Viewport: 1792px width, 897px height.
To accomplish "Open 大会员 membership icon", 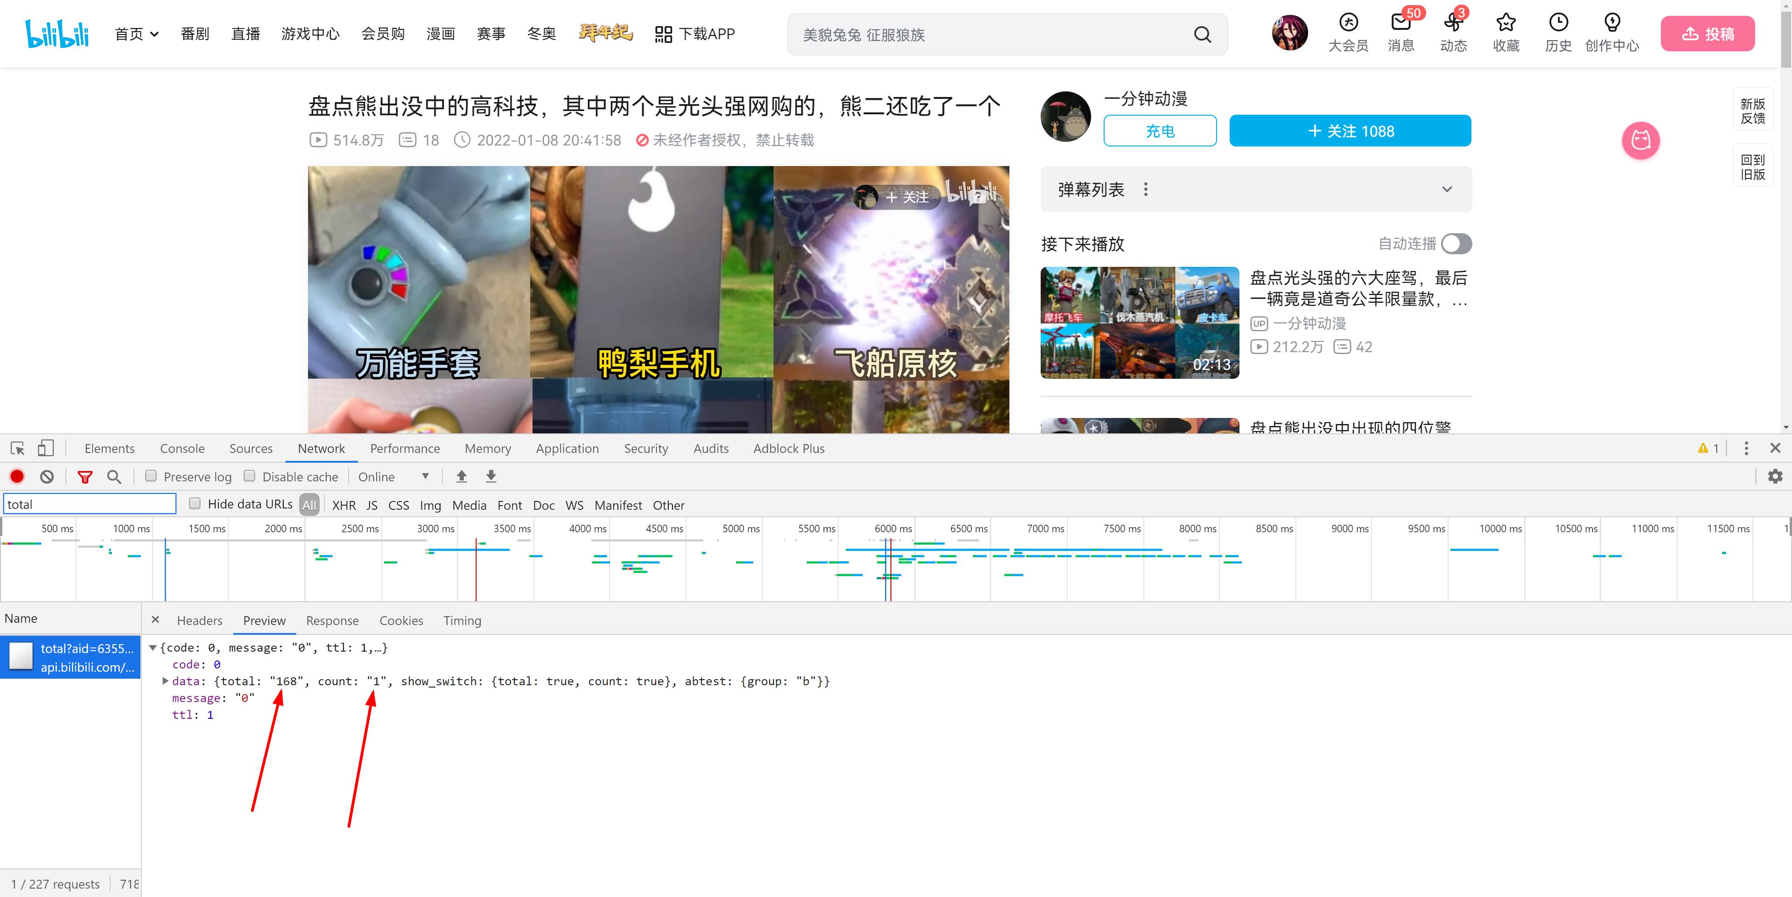I will click(1348, 33).
